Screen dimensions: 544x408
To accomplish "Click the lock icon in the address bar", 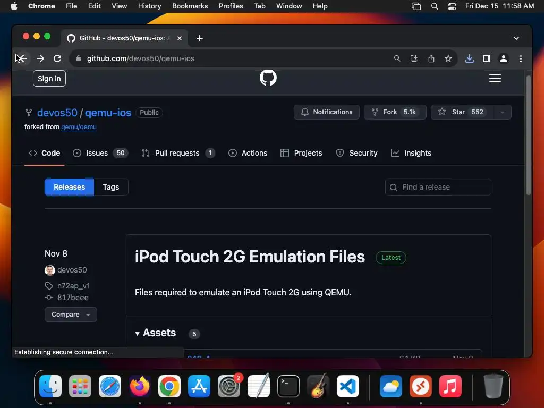I will click(x=79, y=58).
